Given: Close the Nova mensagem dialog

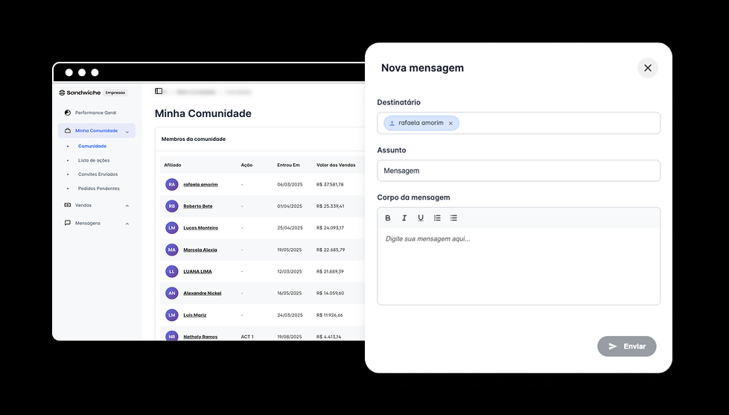Looking at the screenshot, I should point(647,68).
